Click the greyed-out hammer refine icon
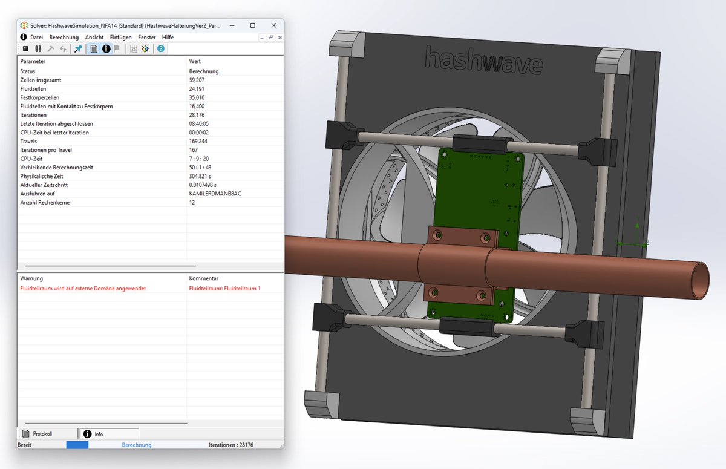 click(51, 49)
